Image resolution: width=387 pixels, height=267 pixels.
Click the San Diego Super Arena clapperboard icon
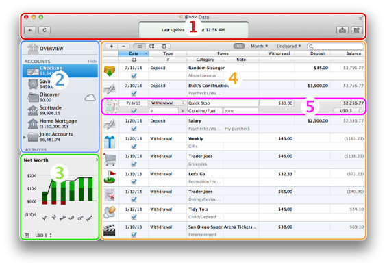coord(110,230)
